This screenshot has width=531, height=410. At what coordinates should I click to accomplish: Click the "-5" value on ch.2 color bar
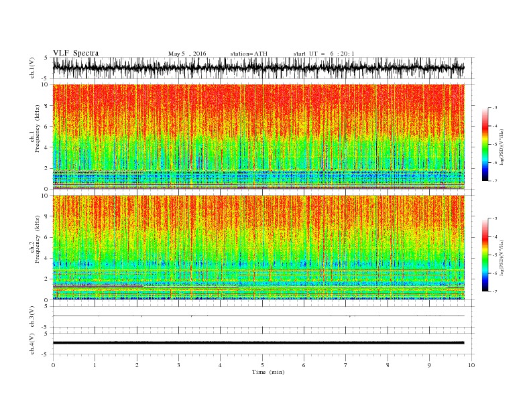click(494, 255)
